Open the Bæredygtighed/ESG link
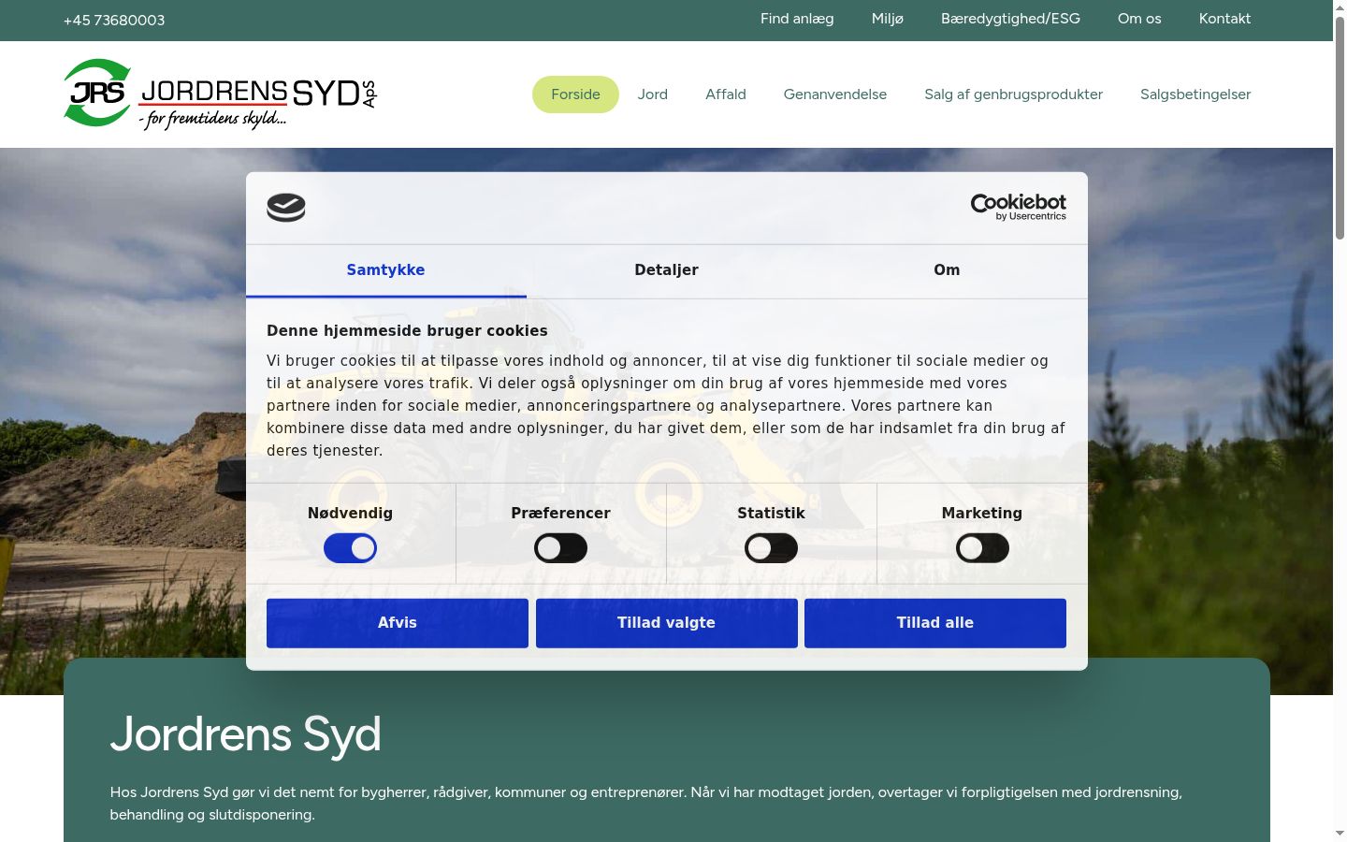 click(1010, 19)
